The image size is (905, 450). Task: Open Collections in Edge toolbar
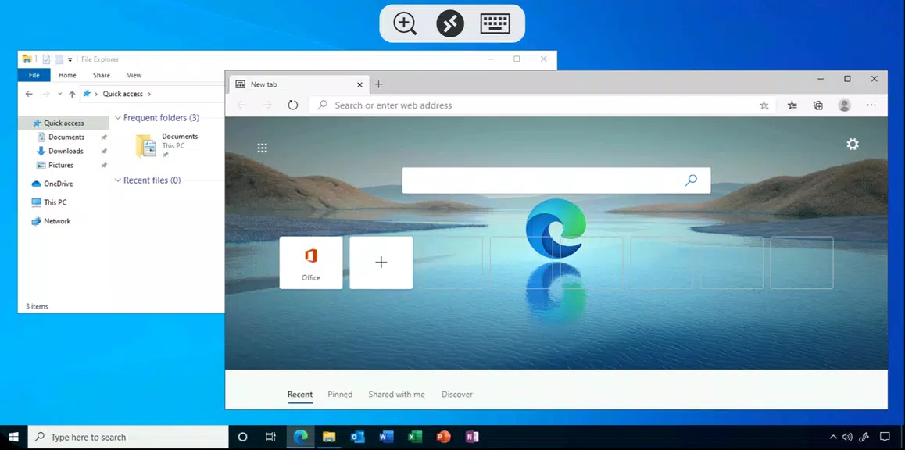point(817,105)
